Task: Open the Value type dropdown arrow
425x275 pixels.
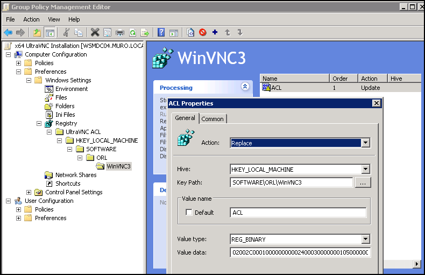Action: coord(366,239)
